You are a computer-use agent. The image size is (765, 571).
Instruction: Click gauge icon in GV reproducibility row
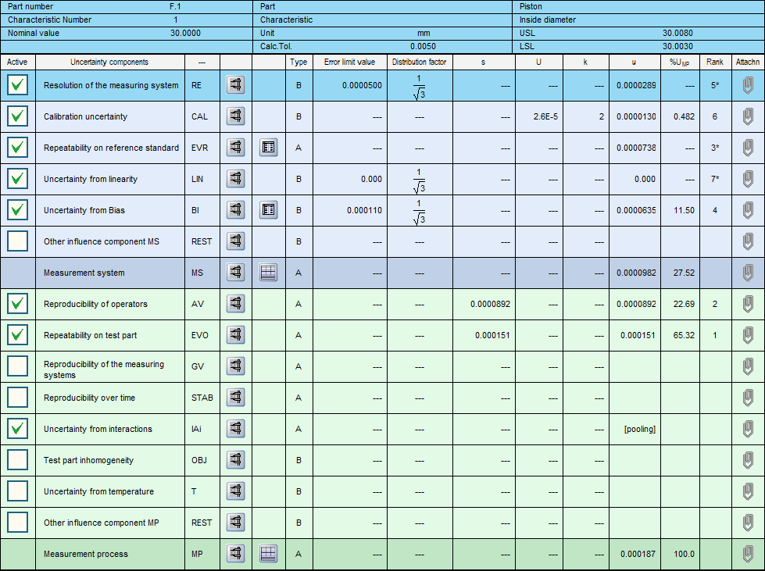(x=236, y=366)
